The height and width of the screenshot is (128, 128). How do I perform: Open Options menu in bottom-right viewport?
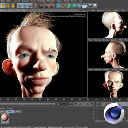point(114,69)
